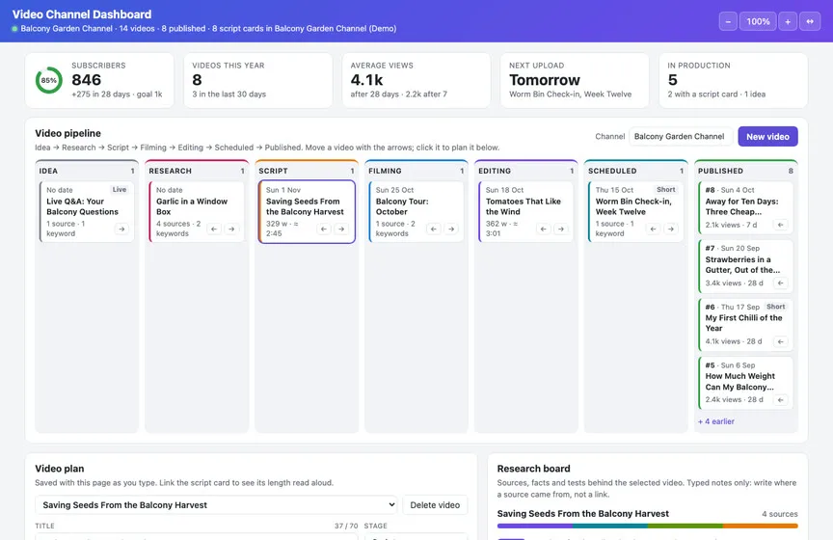Click the Research board heading
The image size is (833, 540).
click(533, 469)
